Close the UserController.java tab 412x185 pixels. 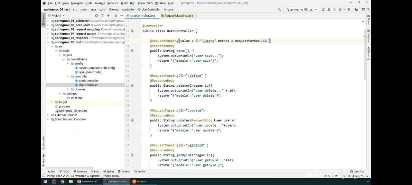[157, 15]
